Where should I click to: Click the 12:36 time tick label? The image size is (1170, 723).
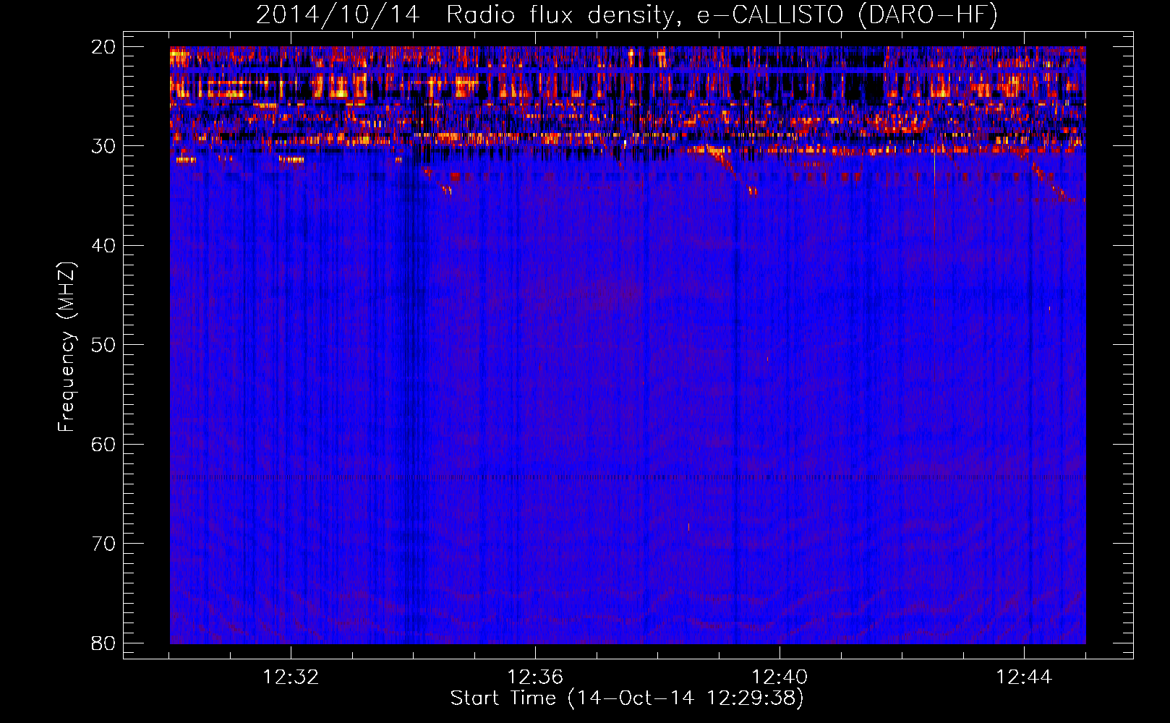coord(535,677)
